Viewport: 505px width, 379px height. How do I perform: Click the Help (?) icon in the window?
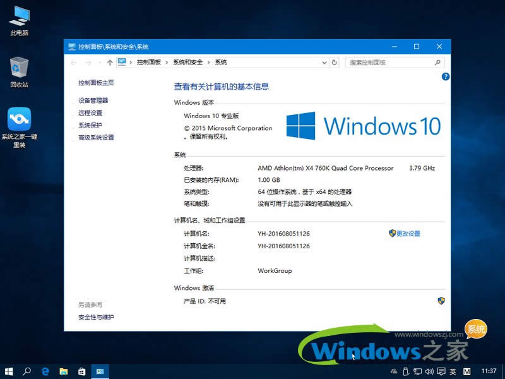(x=446, y=76)
